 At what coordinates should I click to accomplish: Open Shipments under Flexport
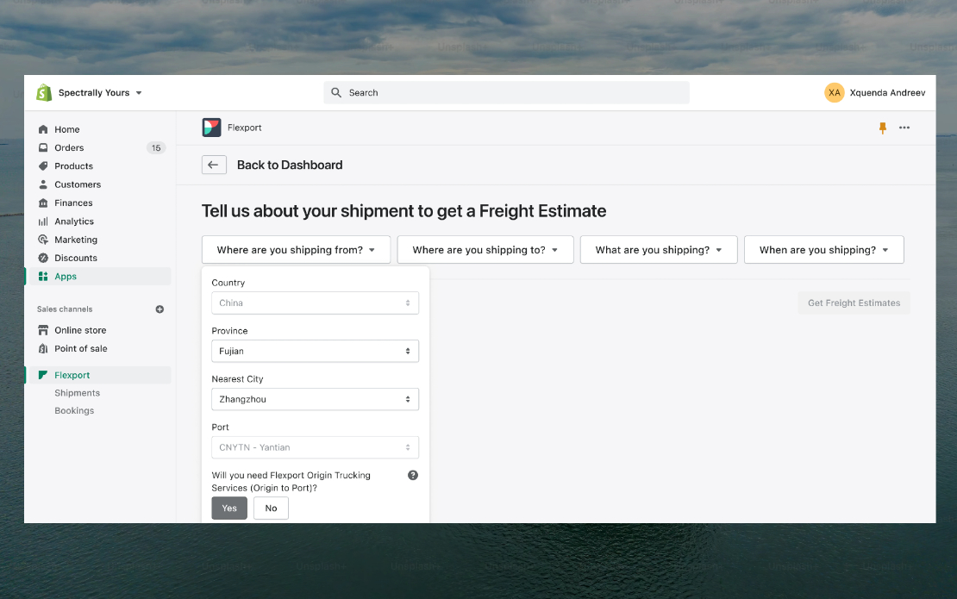pos(77,393)
